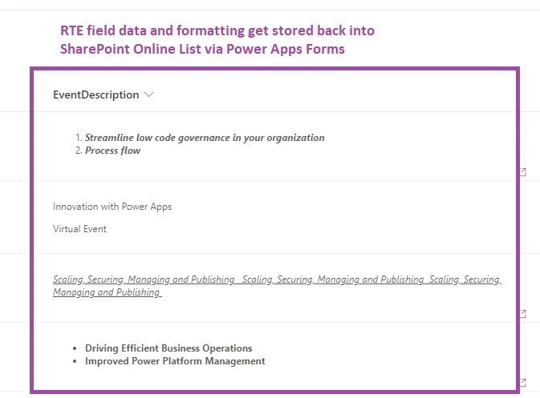Select the 'Process flow' list item
The height and width of the screenshot is (398, 540).
point(112,151)
